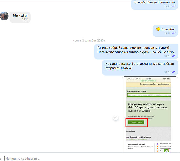Click the read checkmarks next to 19:11

pos(173,33)
